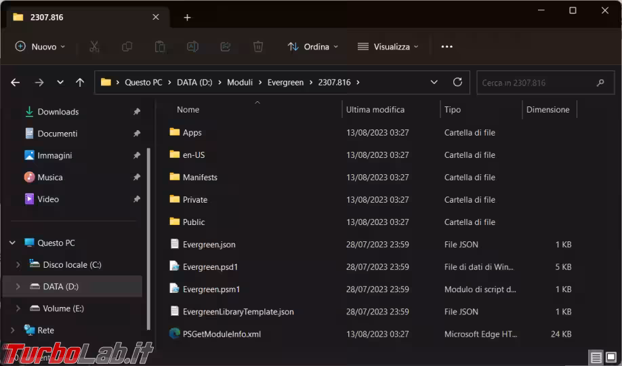Image resolution: width=622 pixels, height=366 pixels.
Task: Sort by the Tipo column header
Action: point(453,110)
